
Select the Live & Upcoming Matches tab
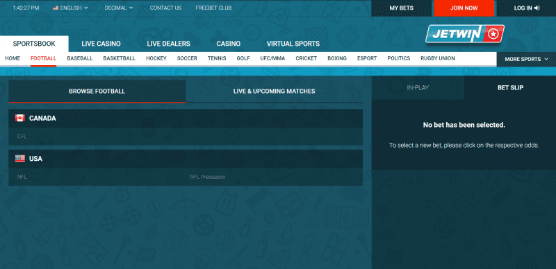(x=274, y=92)
